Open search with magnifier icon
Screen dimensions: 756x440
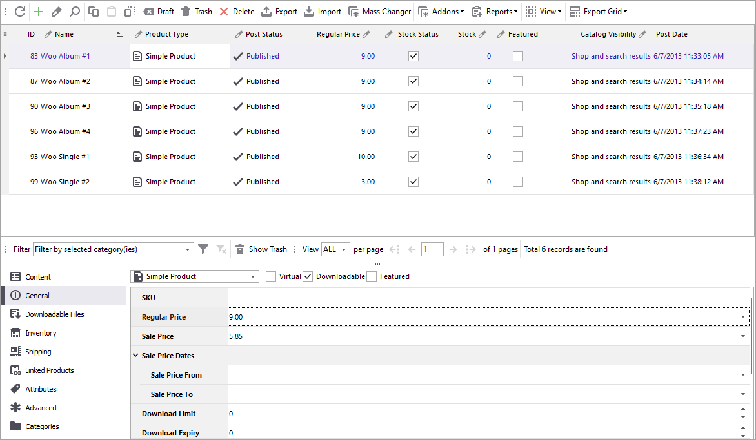point(75,12)
